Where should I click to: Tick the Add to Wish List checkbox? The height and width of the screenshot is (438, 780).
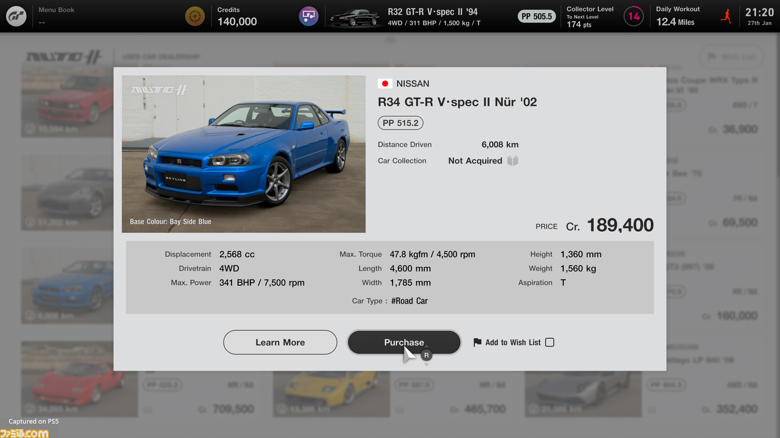click(550, 342)
